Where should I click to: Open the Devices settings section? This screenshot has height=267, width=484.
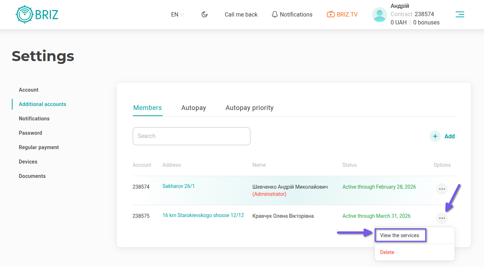pyautogui.click(x=28, y=162)
